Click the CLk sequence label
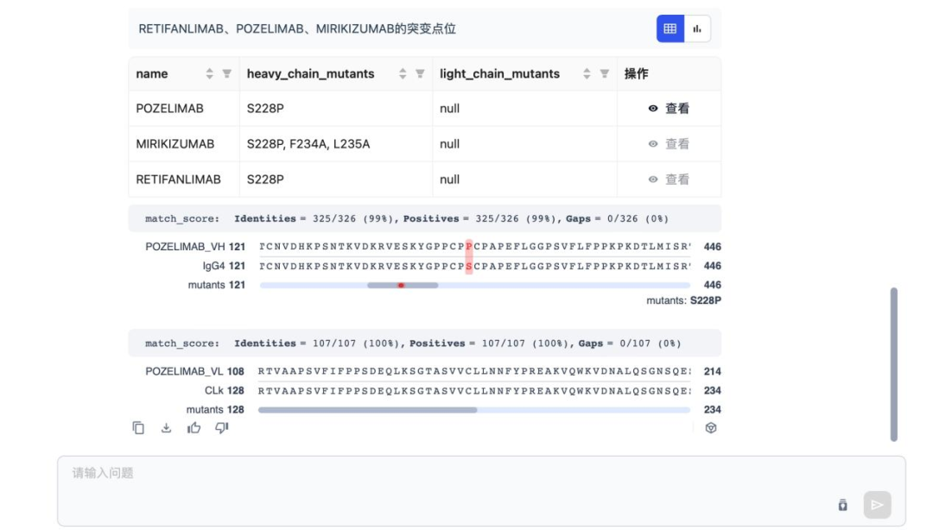This screenshot has height=530, width=933. [214, 391]
